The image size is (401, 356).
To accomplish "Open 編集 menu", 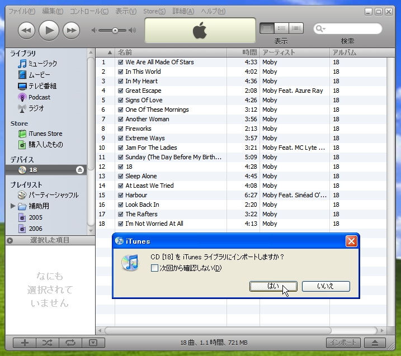I will pos(53,11).
